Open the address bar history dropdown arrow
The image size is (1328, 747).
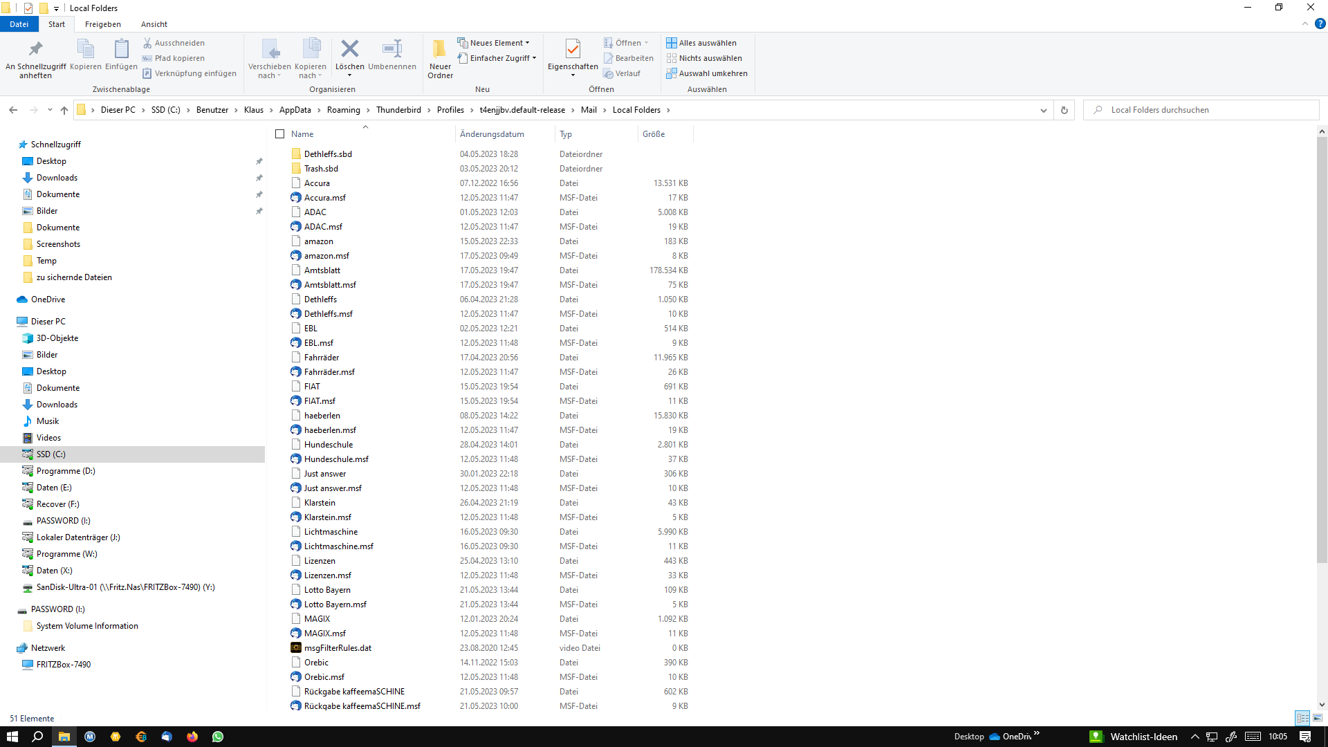coord(1044,110)
